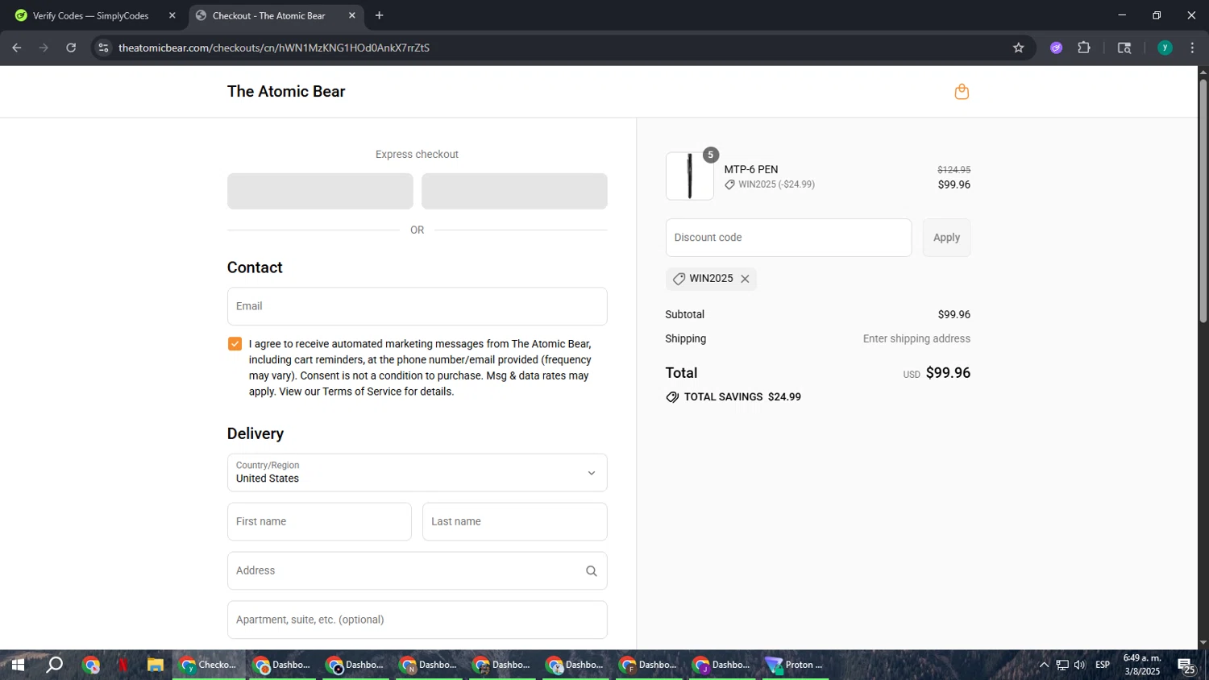This screenshot has width=1209, height=680.
Task: Click the address bar URL
Action: coord(274,48)
